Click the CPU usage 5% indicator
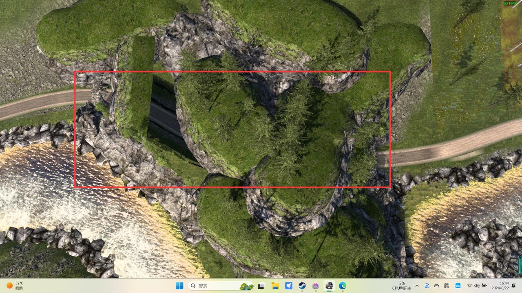 coord(402,286)
